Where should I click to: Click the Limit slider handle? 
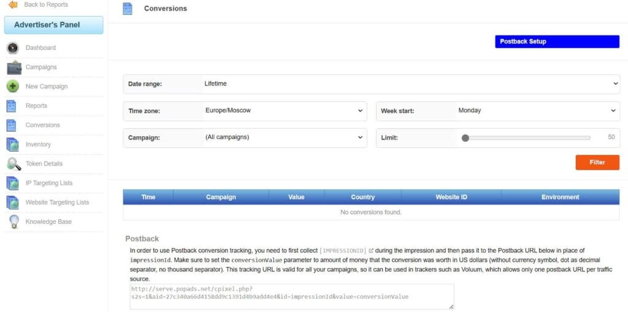(465, 138)
